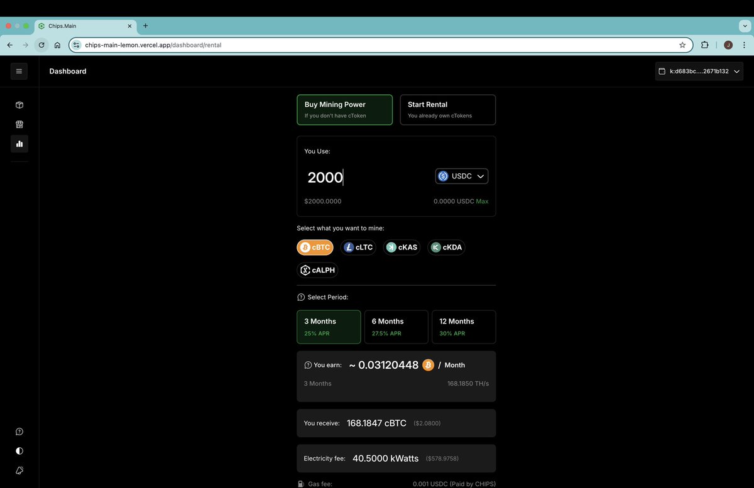The width and height of the screenshot is (754, 488).
Task: Select cLTC to mine
Action: pos(358,247)
